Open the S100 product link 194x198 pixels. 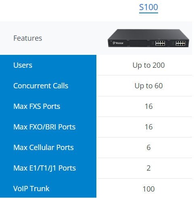[x=148, y=7]
